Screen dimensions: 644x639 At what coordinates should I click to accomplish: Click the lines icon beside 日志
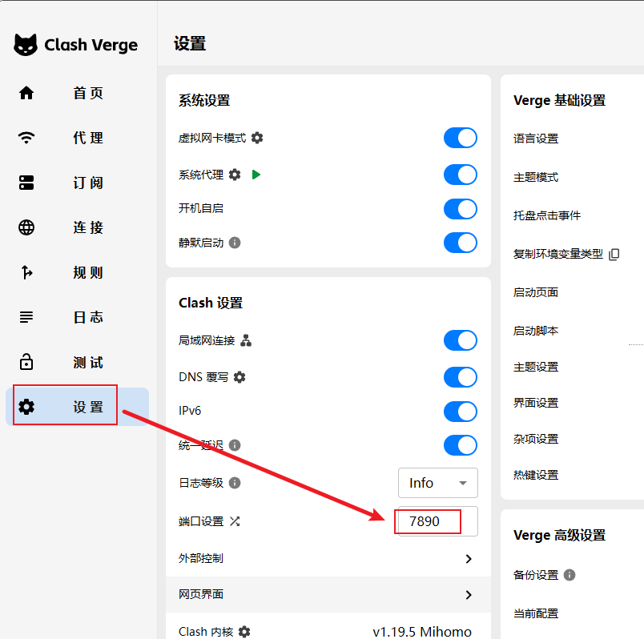[x=26, y=317]
